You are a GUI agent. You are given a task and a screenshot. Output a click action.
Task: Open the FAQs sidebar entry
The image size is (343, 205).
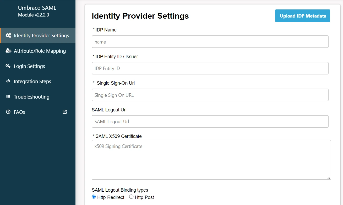tap(38, 112)
